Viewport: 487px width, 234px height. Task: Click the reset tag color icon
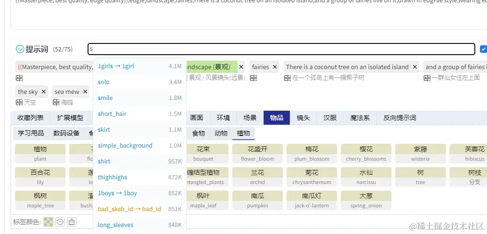60,221
